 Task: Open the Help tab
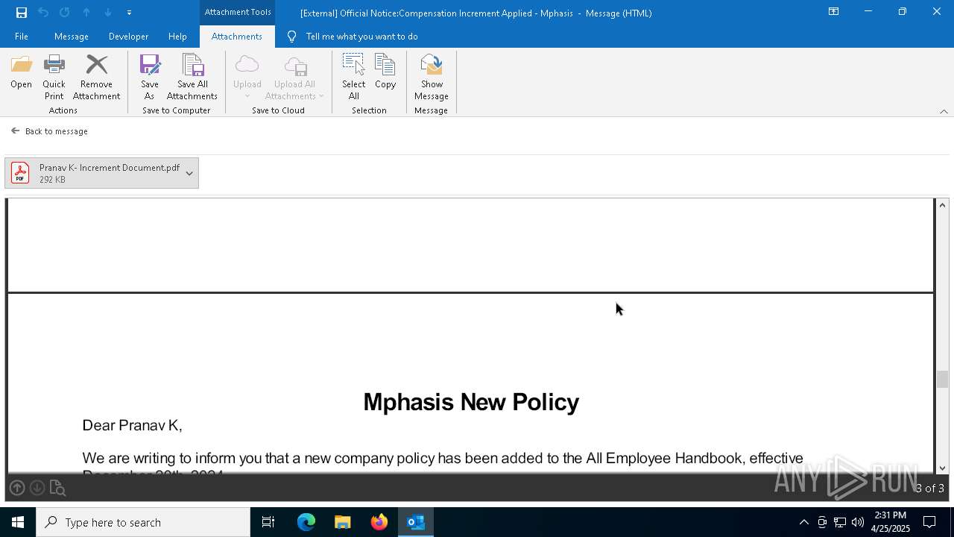click(177, 37)
